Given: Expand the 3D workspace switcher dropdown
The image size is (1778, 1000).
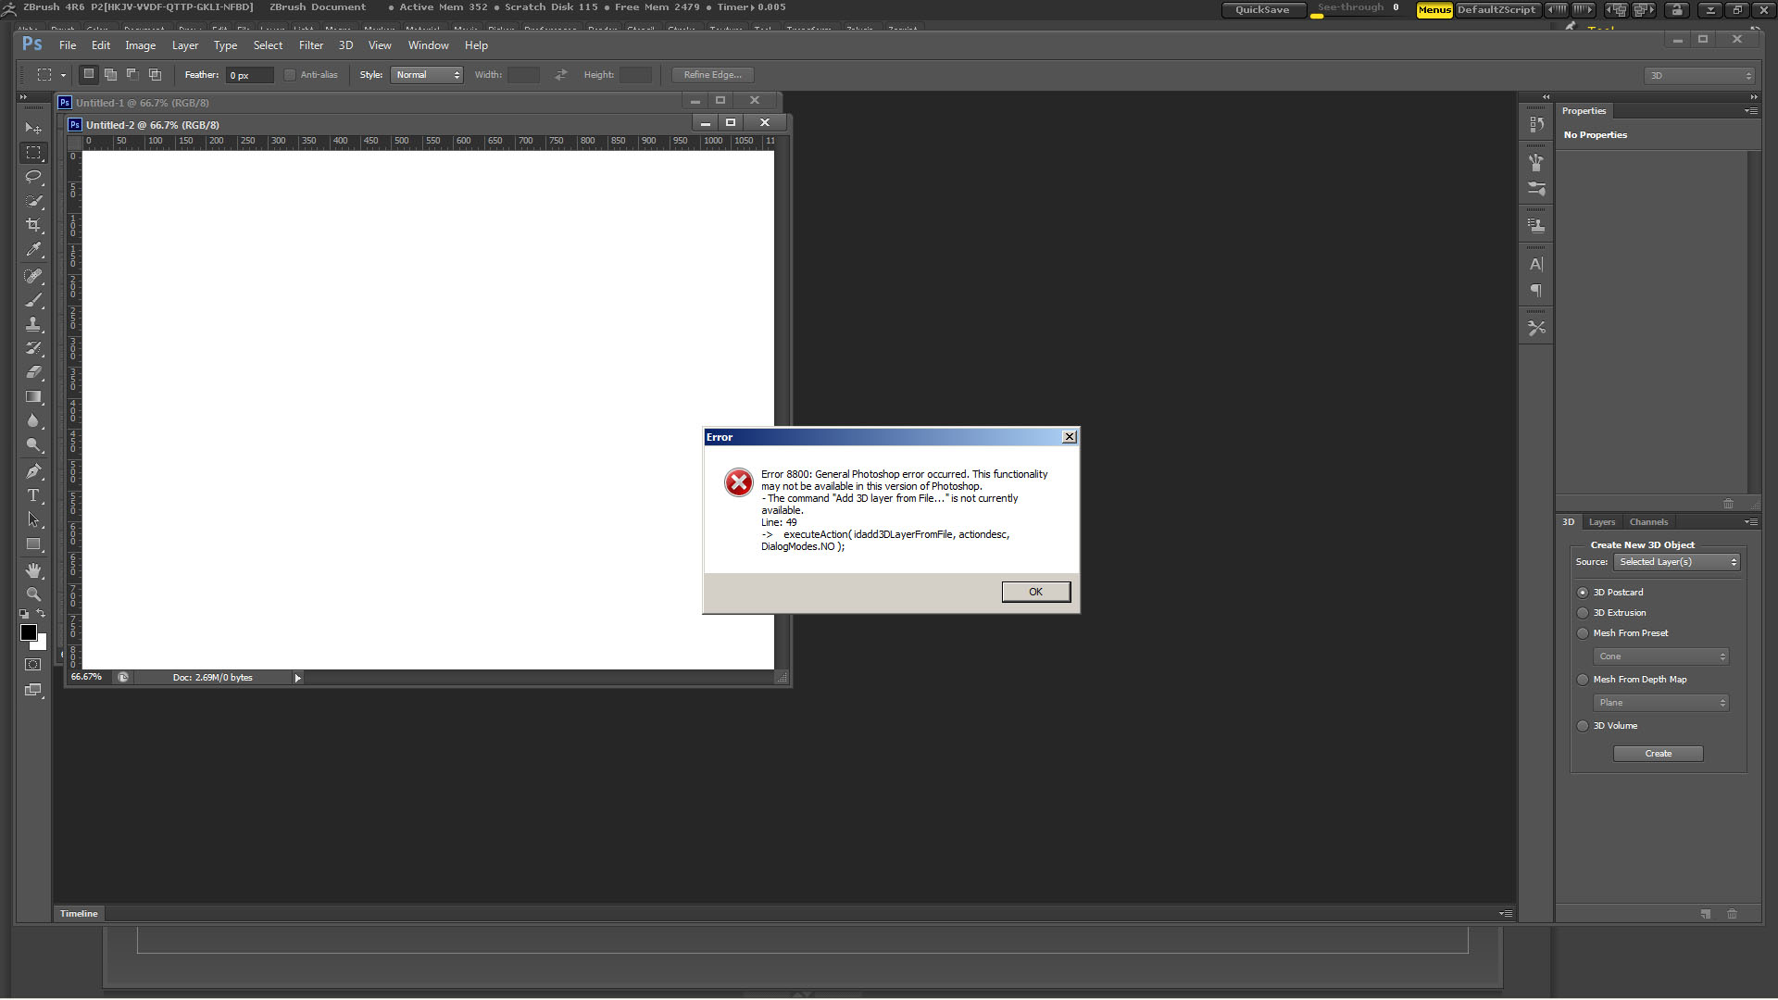Looking at the screenshot, I should pos(1700,76).
